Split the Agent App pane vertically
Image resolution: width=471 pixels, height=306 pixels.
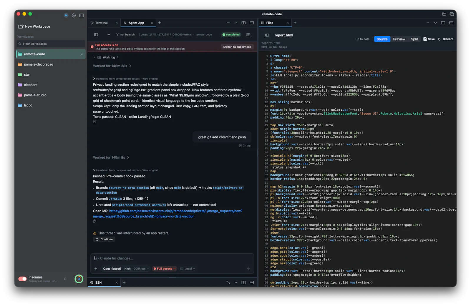(243, 23)
